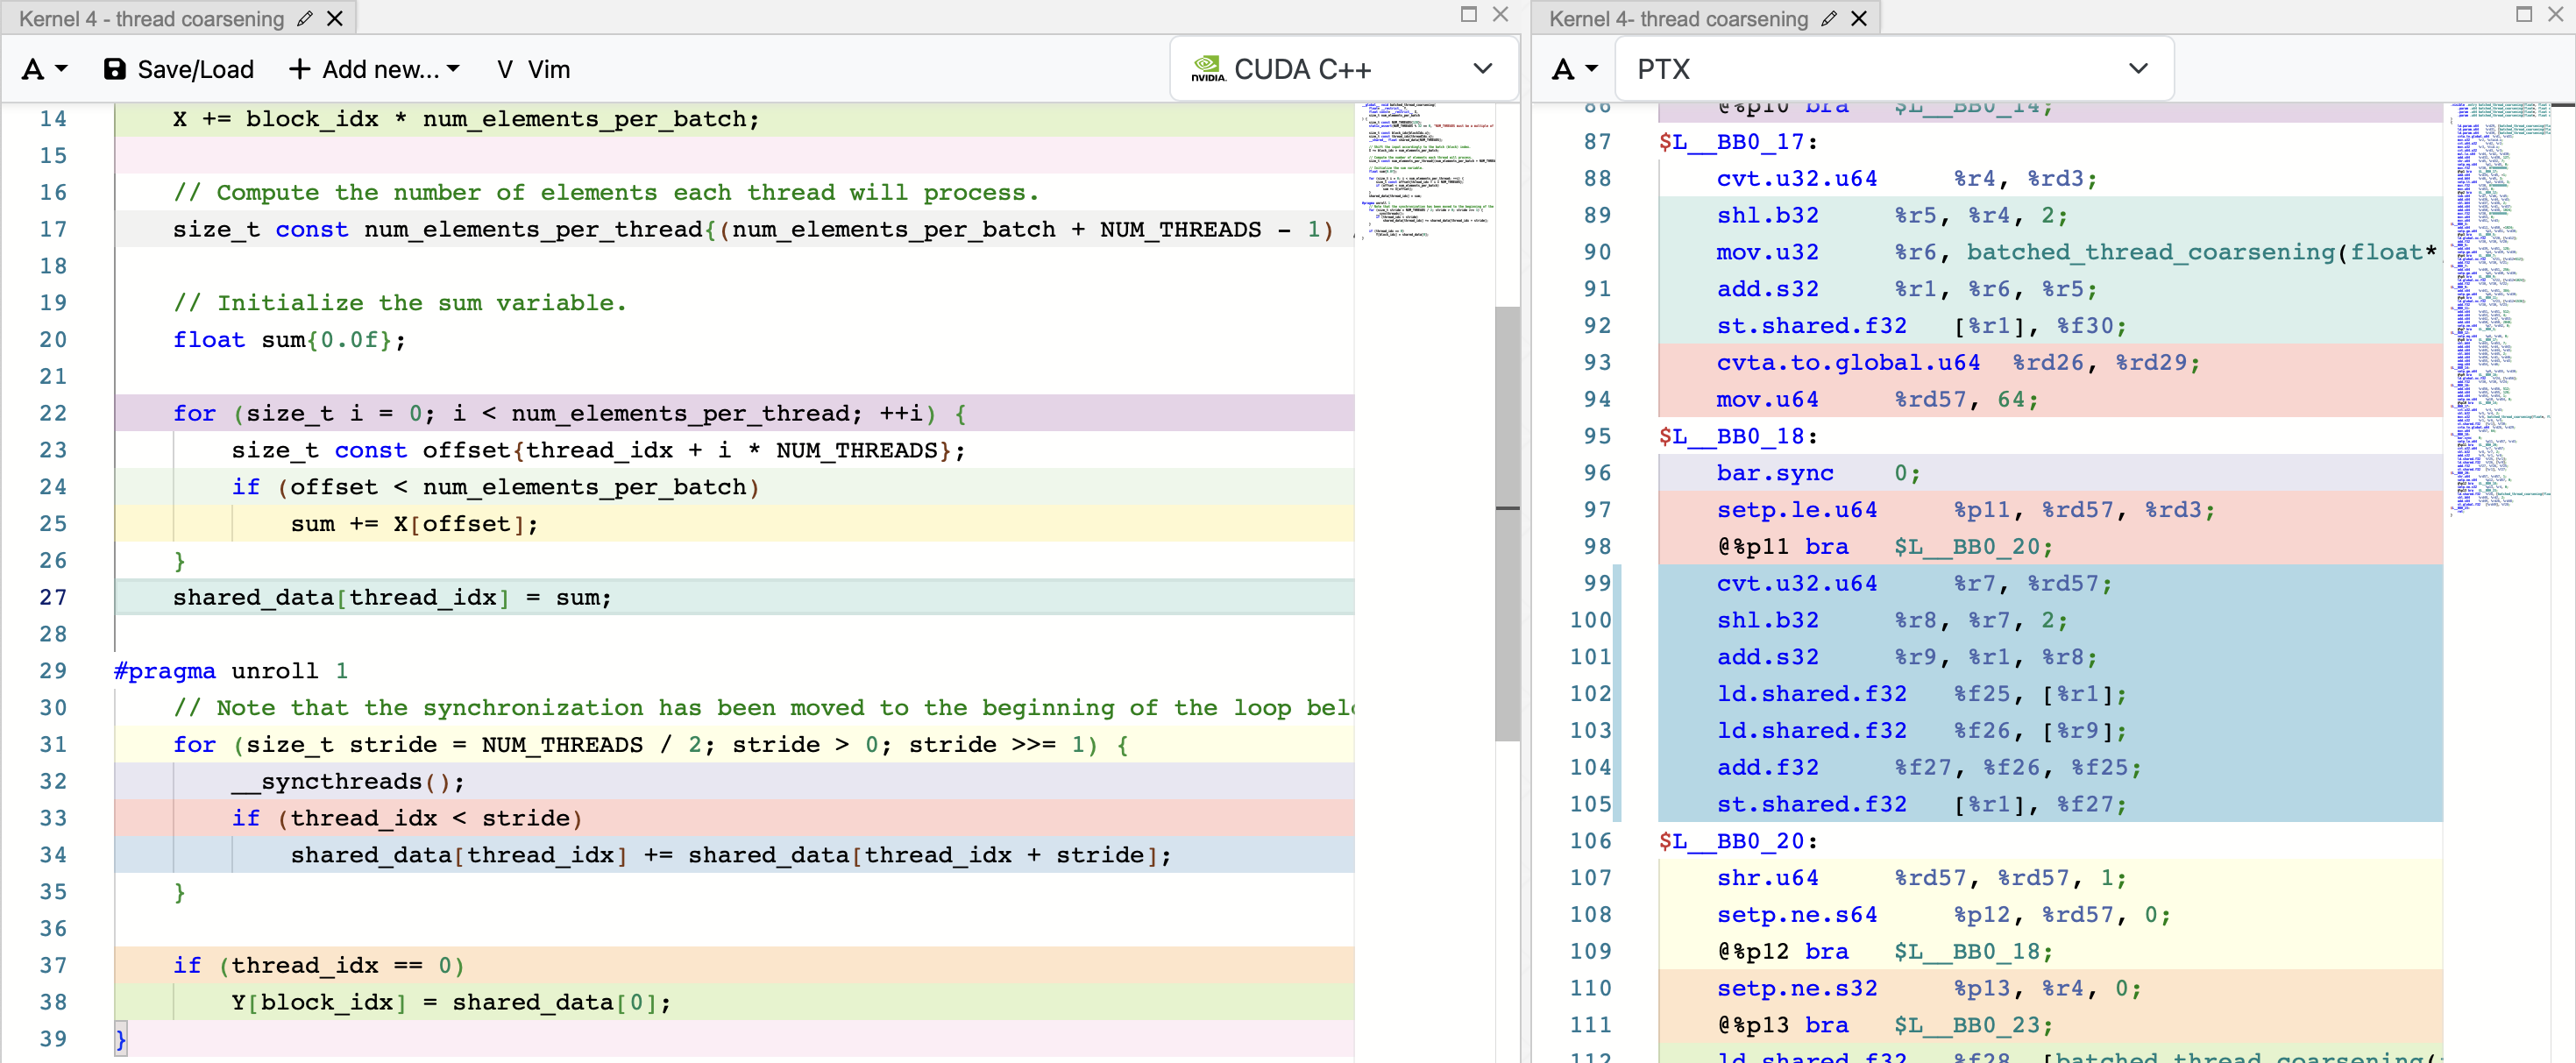
Task: Toggle highlight on shared_data line 27
Action: [390, 597]
